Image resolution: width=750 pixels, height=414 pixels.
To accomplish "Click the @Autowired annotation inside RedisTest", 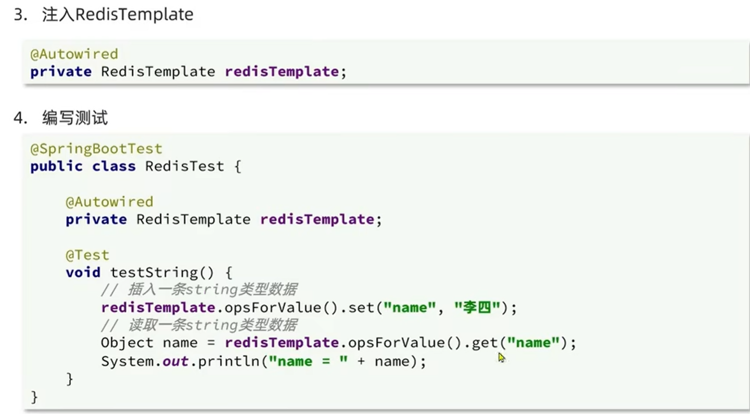I will coord(110,201).
